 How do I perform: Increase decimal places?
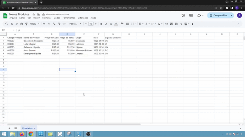click(59, 24)
